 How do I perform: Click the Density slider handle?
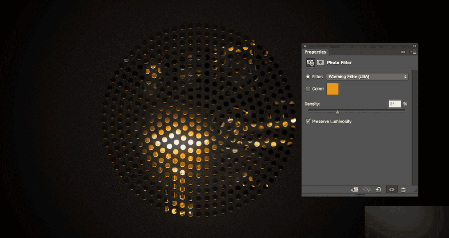pos(337,112)
